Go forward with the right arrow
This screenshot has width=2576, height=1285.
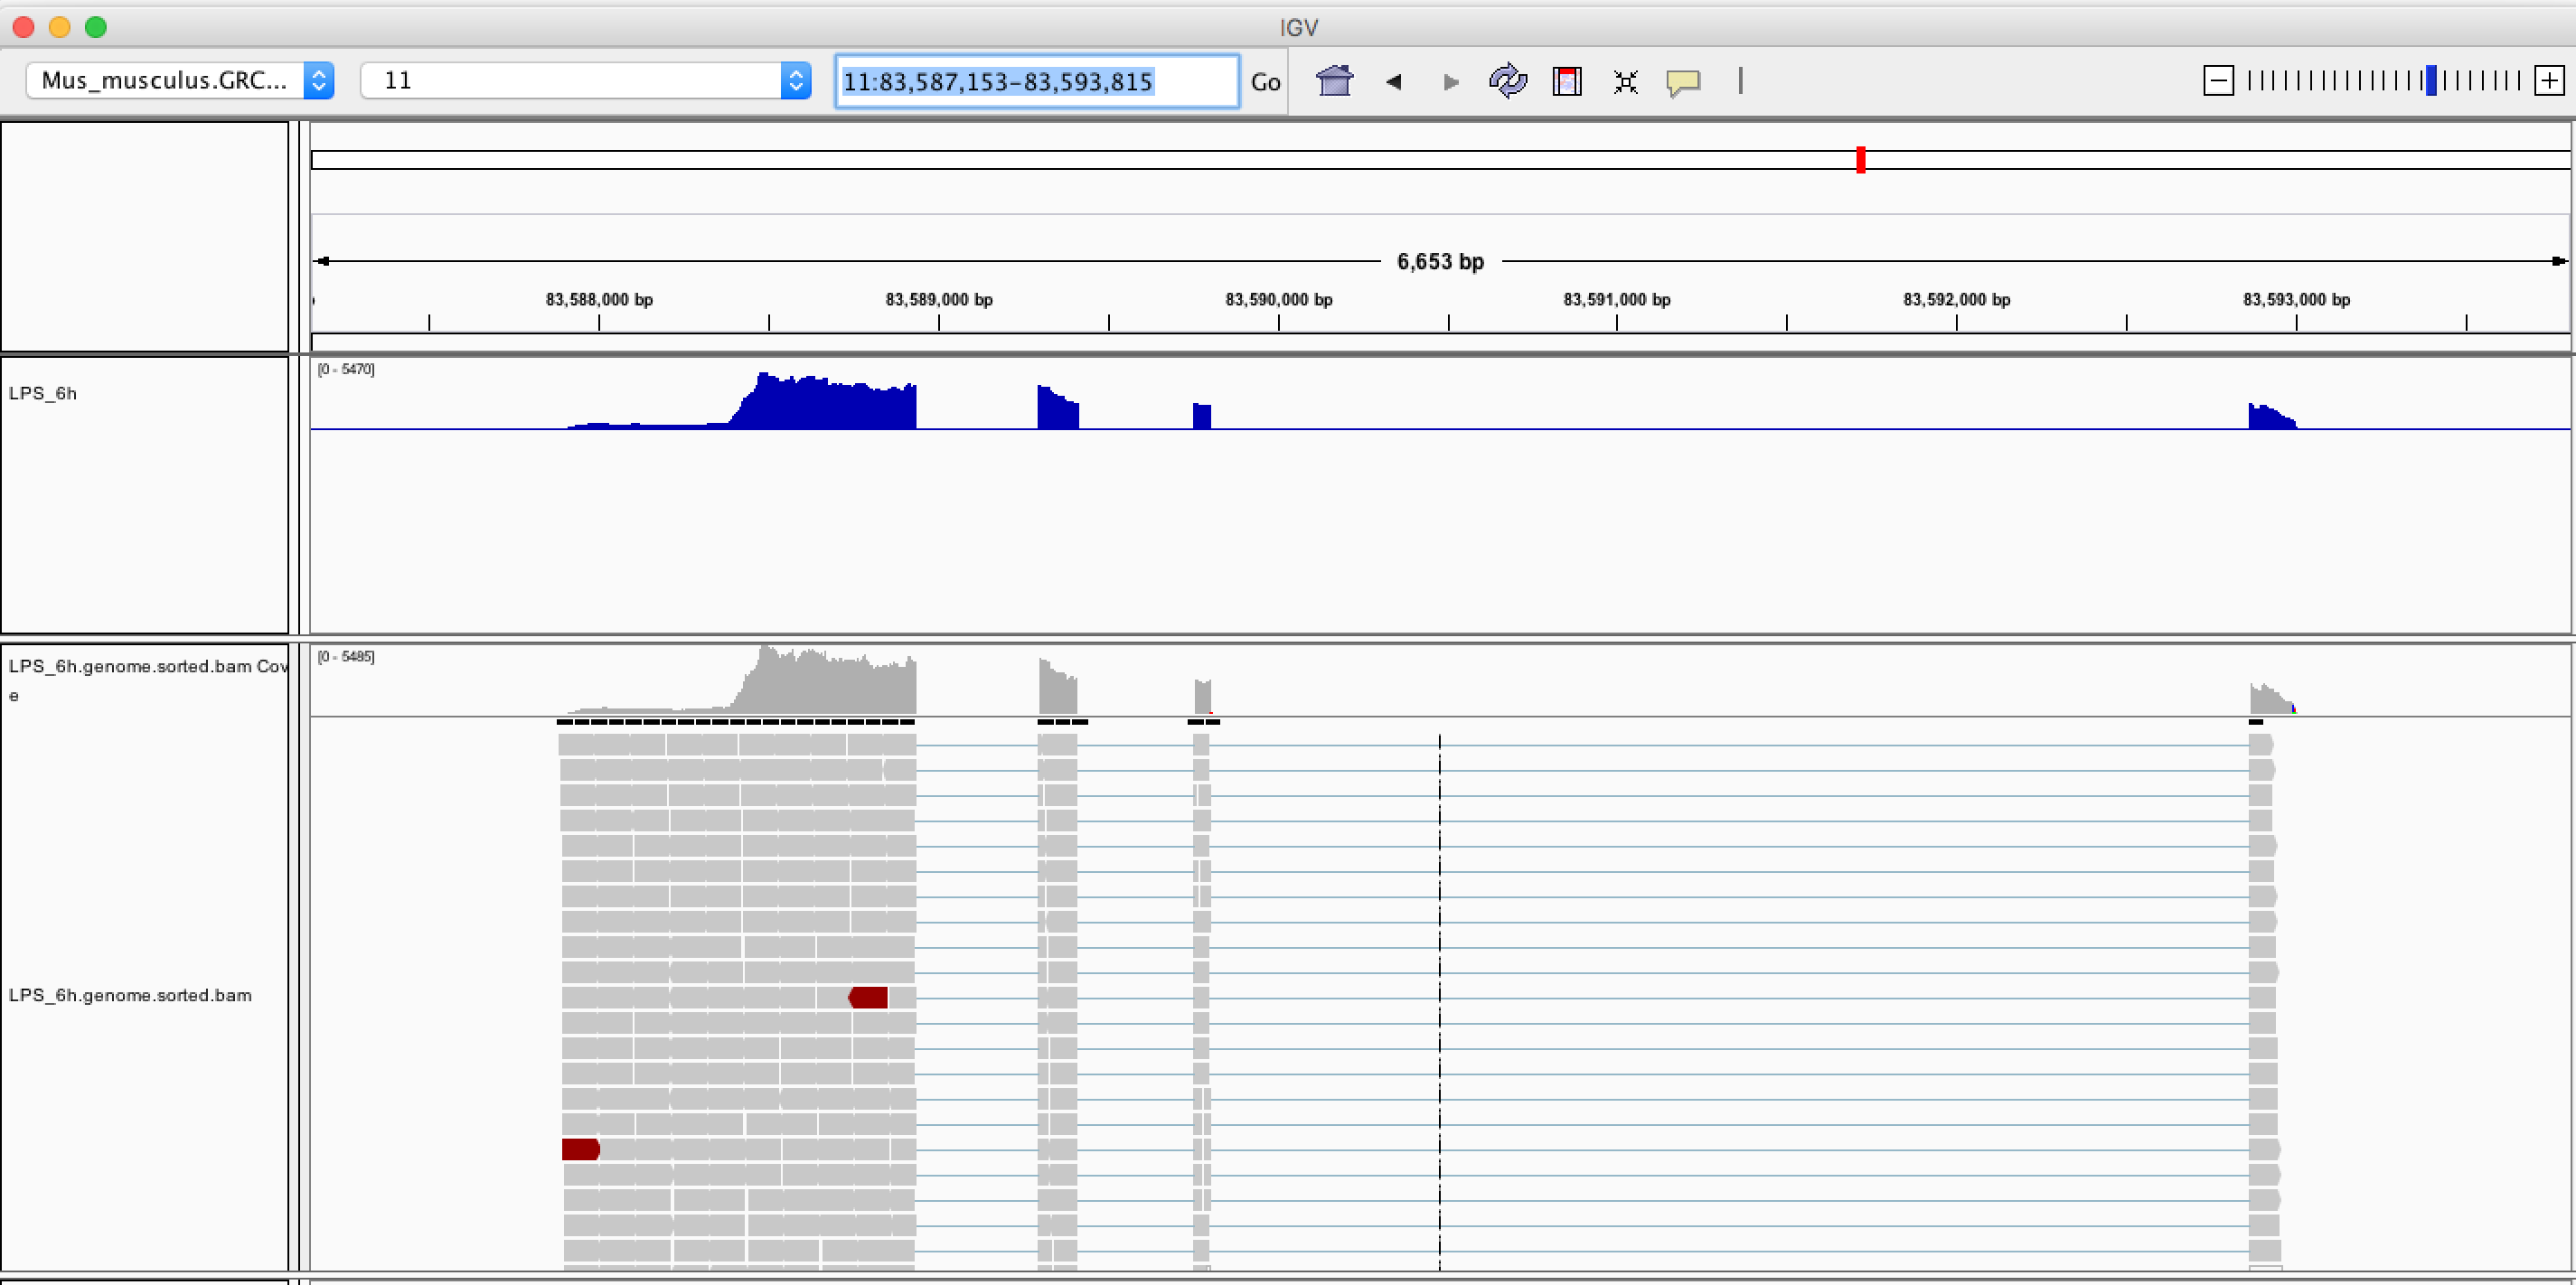click(x=1450, y=82)
